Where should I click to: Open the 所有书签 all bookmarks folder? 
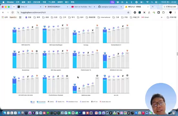172,17
